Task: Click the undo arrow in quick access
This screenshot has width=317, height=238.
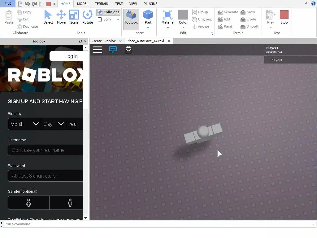Action: pos(27,4)
